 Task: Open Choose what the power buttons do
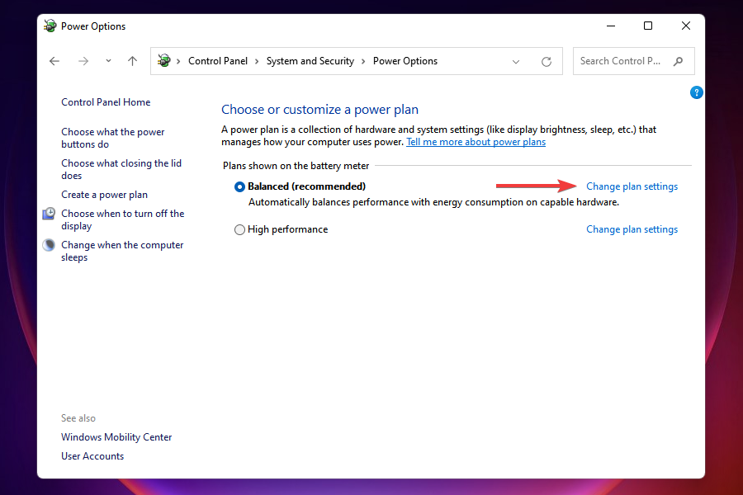[x=113, y=138]
